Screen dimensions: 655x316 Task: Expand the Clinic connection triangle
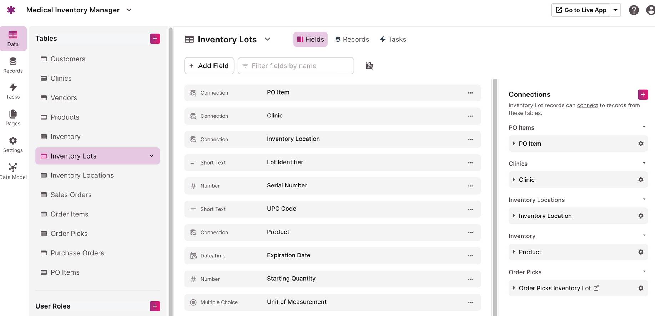pos(514,180)
